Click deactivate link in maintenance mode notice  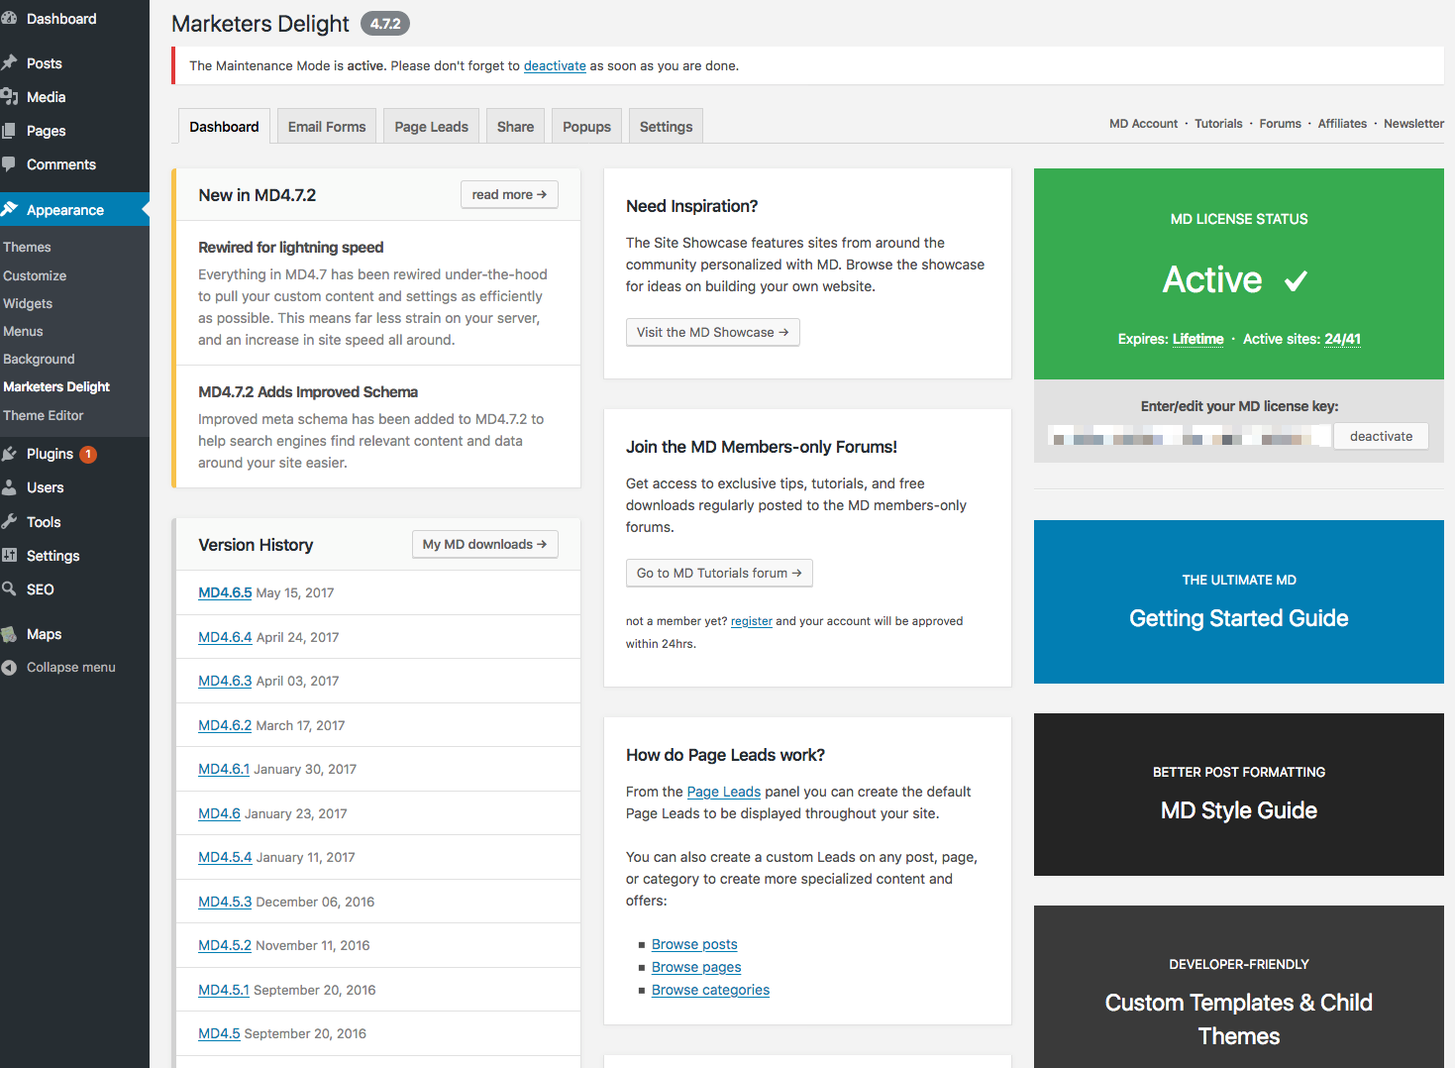click(x=555, y=66)
